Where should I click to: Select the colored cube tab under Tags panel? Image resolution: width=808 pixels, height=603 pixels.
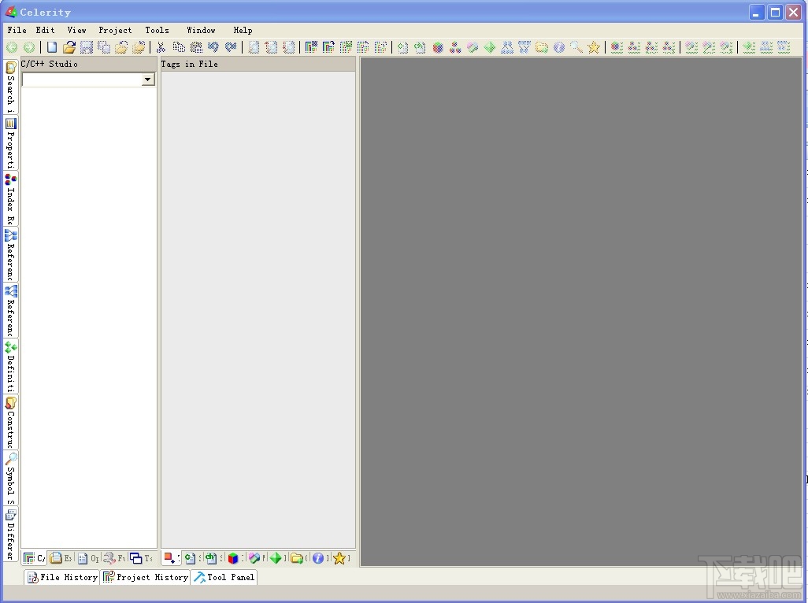[x=235, y=558]
